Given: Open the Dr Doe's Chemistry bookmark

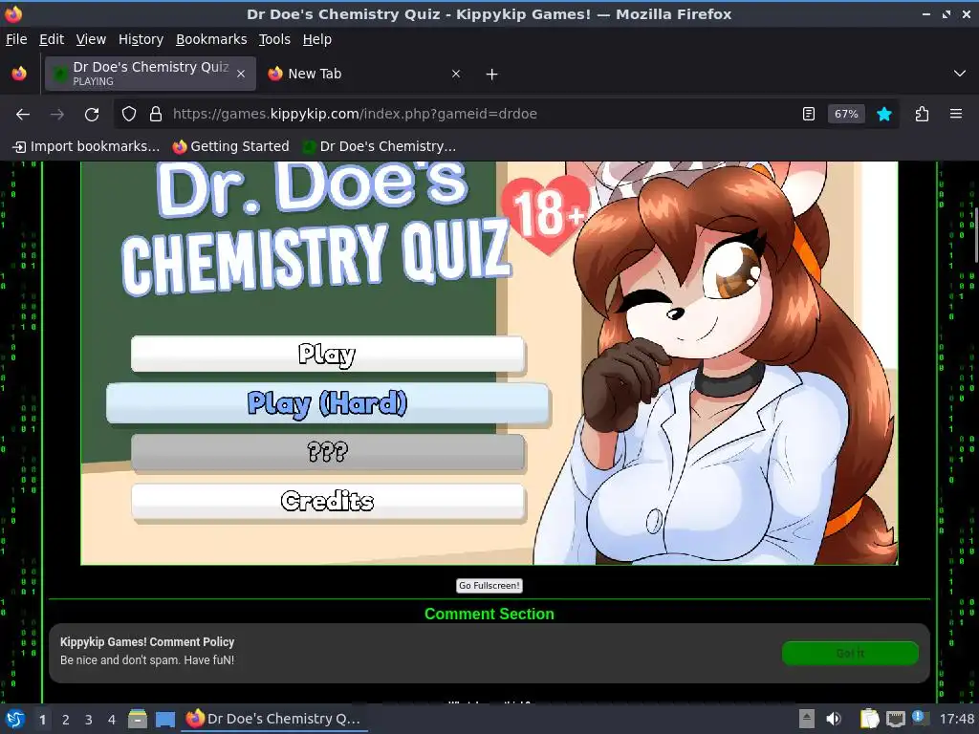Looking at the screenshot, I should [x=380, y=146].
